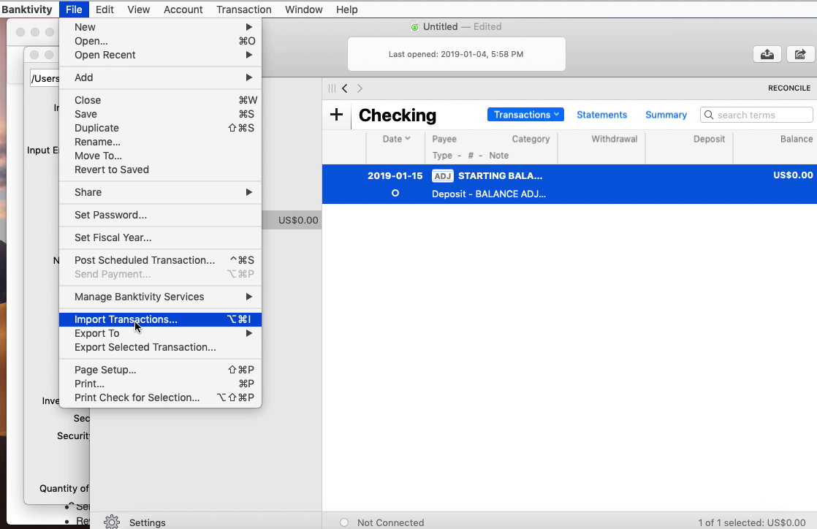Viewport: 817px width, 529px height.
Task: Choose Duplicate menu item
Action: click(160, 128)
